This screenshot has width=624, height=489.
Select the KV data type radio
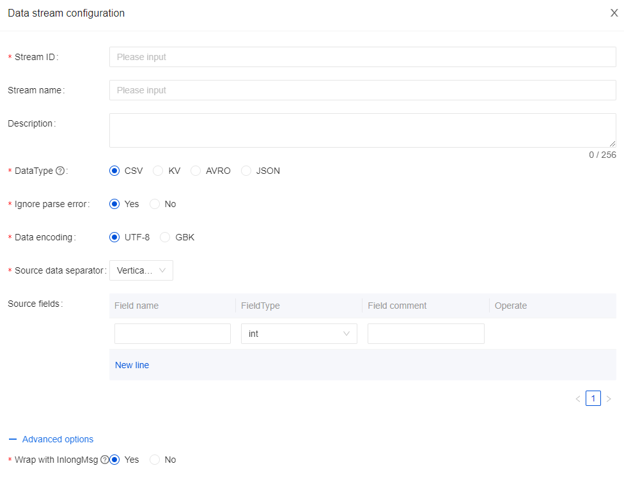158,171
